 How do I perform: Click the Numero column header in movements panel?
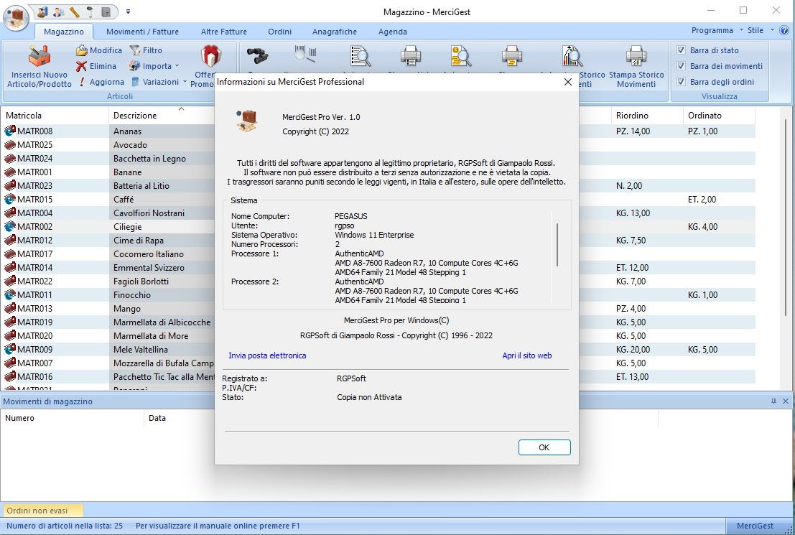pyautogui.click(x=73, y=419)
